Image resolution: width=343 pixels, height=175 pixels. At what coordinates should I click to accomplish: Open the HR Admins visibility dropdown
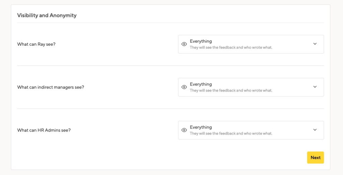(x=251, y=130)
